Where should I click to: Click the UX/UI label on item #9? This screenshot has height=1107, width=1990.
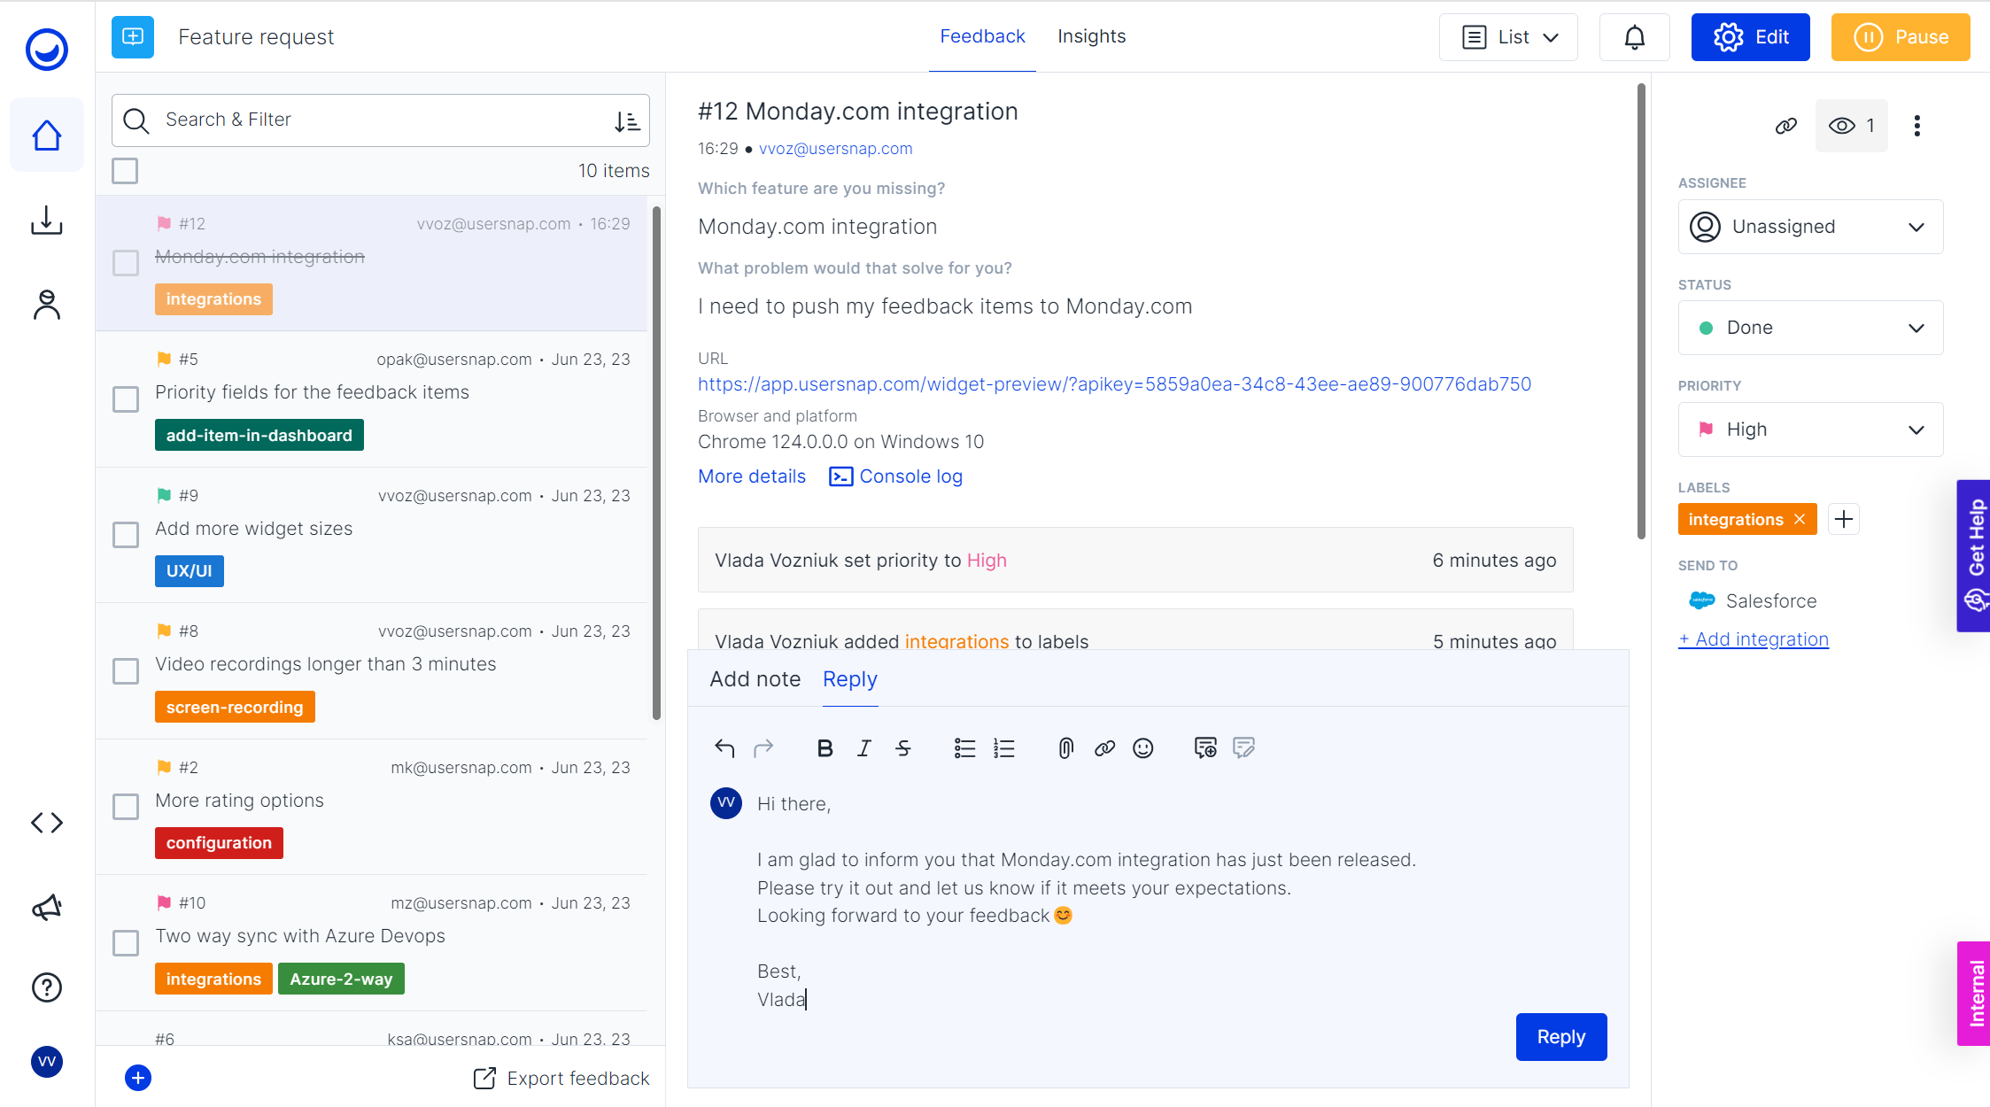(190, 571)
